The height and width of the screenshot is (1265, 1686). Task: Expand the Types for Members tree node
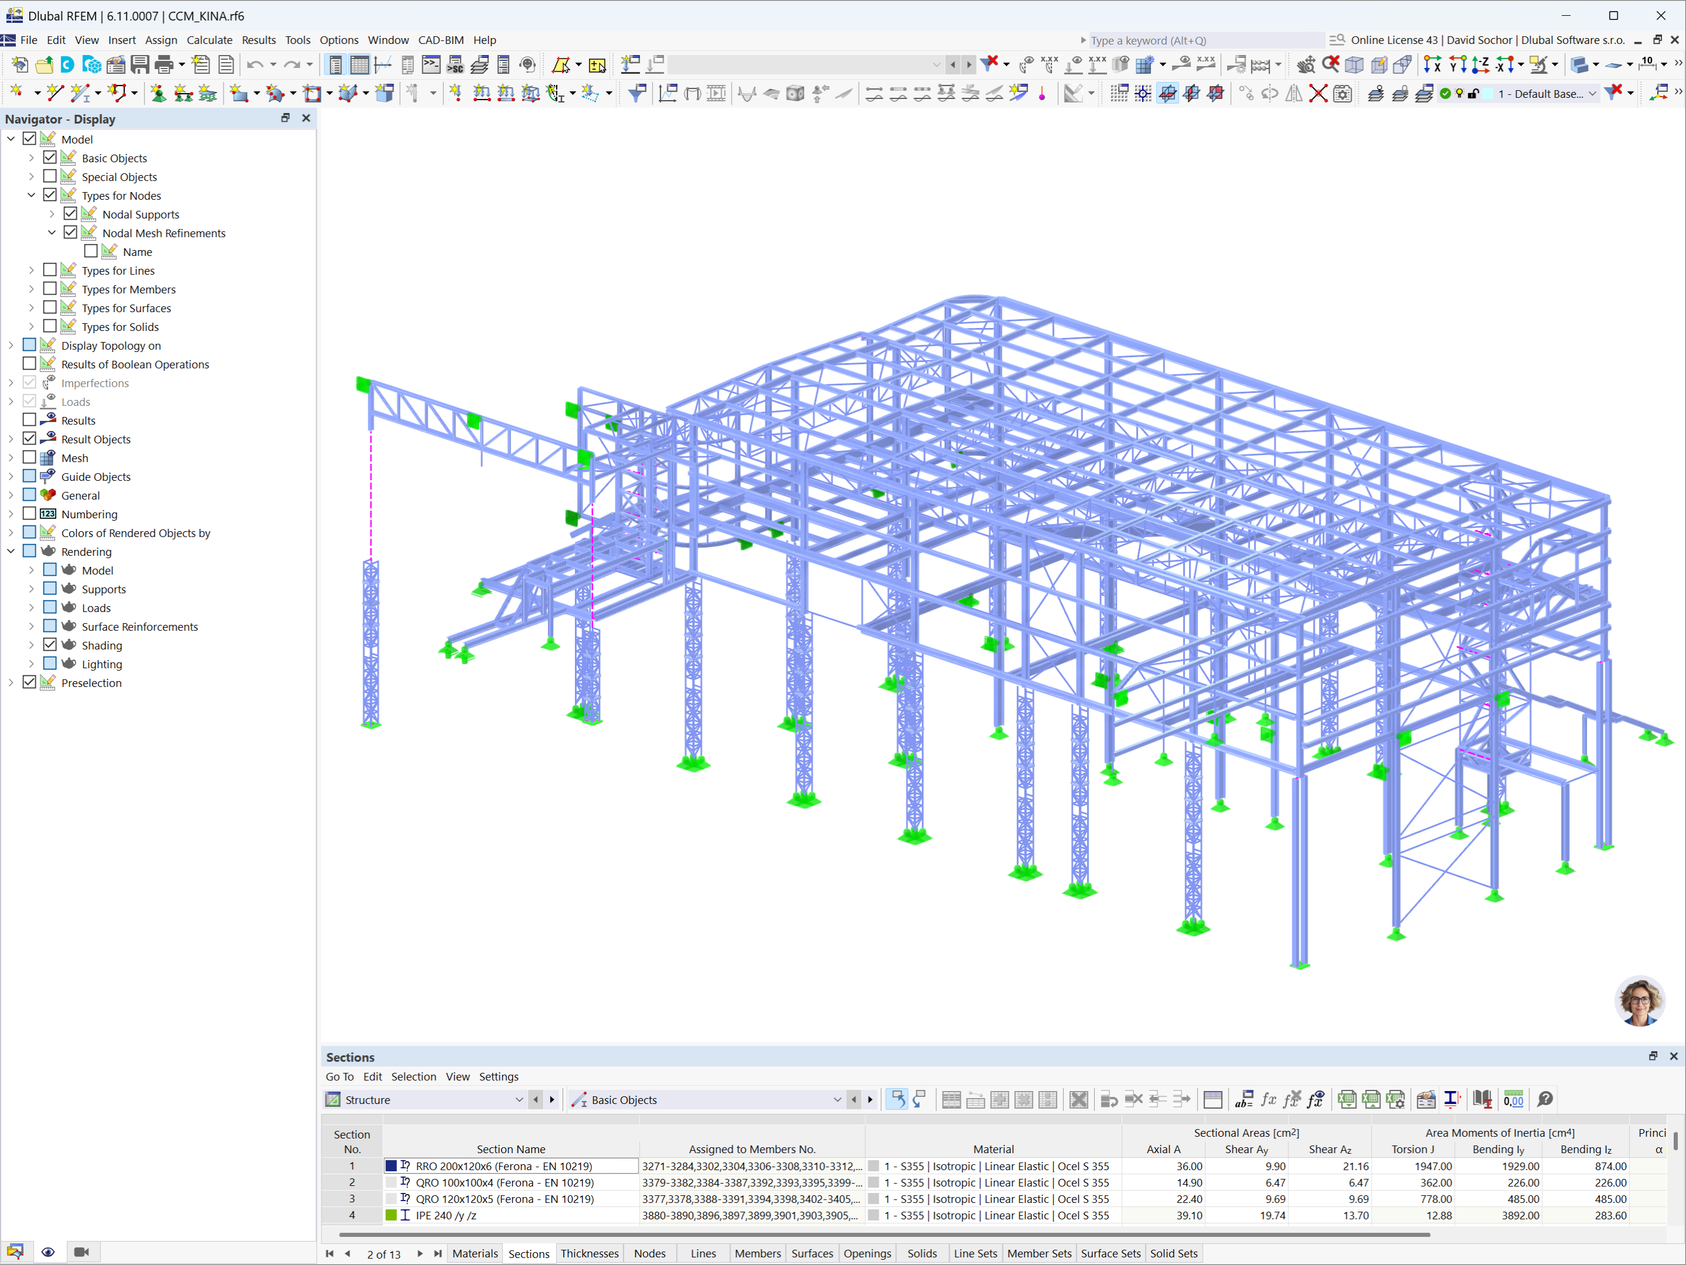point(31,289)
